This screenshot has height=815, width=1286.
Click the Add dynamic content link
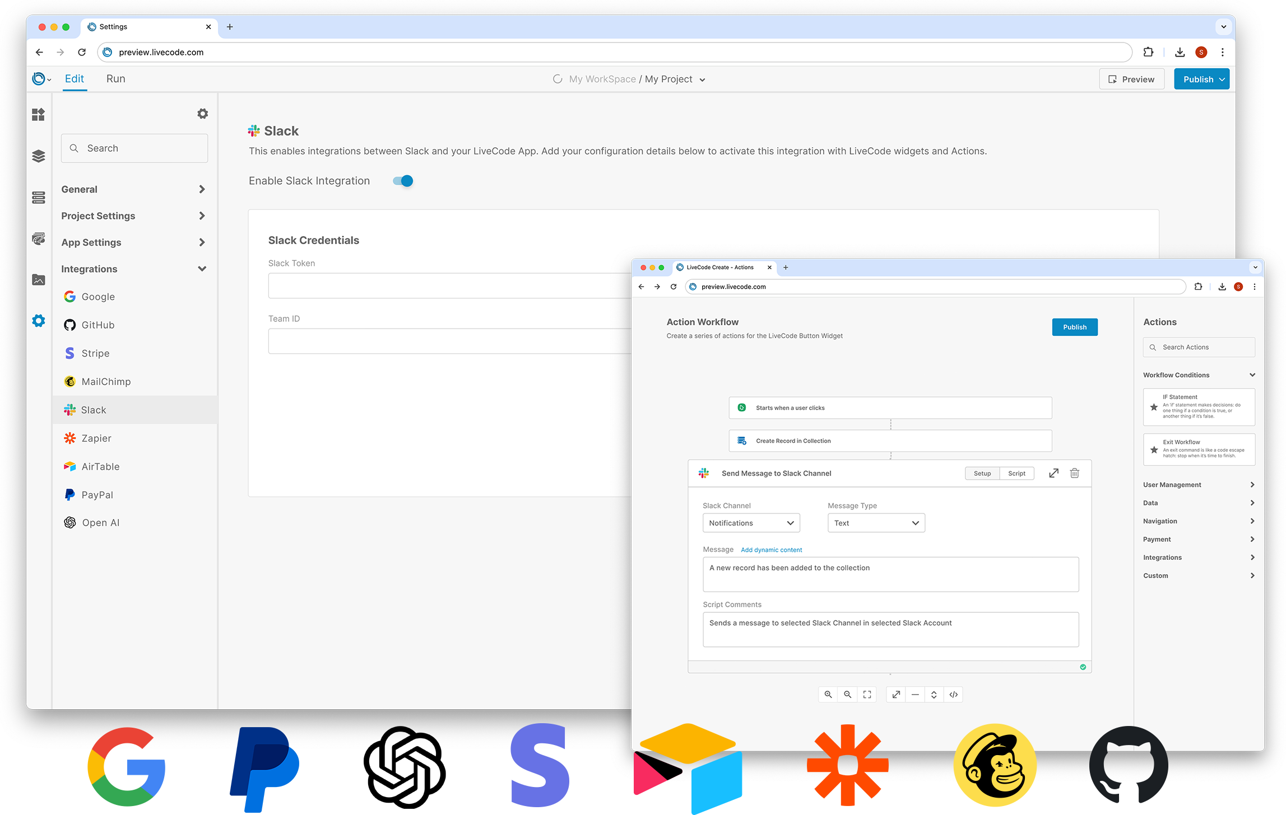[x=771, y=550]
